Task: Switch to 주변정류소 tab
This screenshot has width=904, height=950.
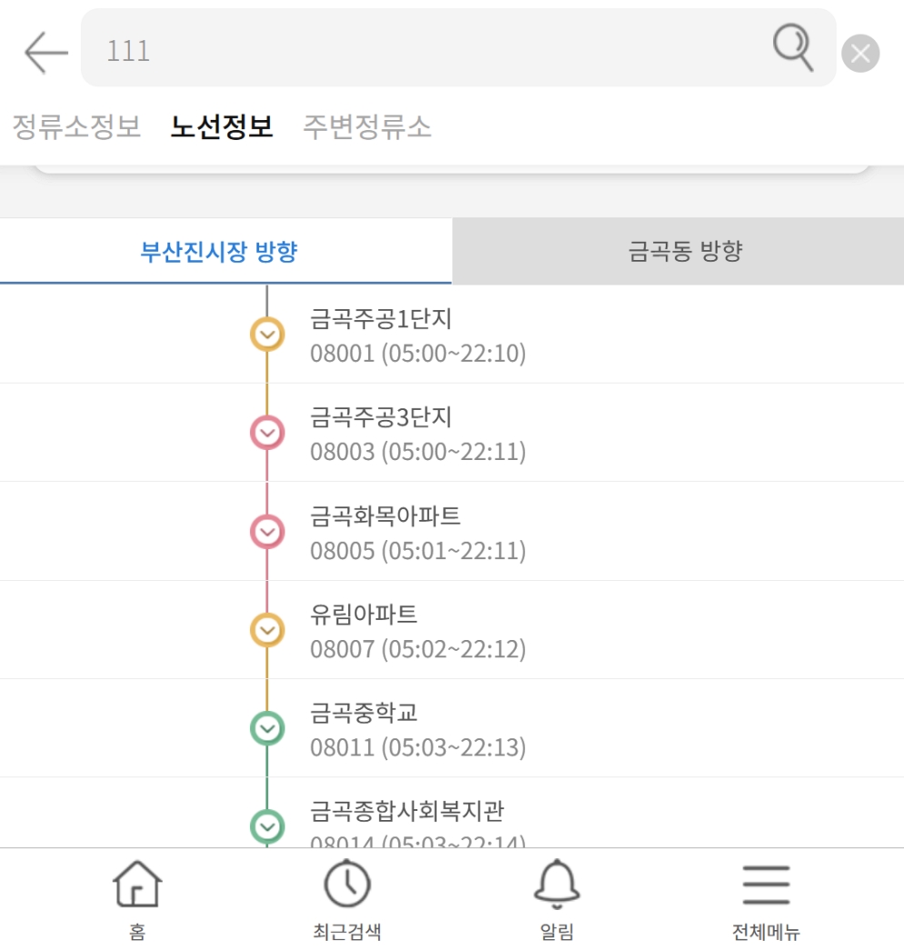Action: point(367,126)
